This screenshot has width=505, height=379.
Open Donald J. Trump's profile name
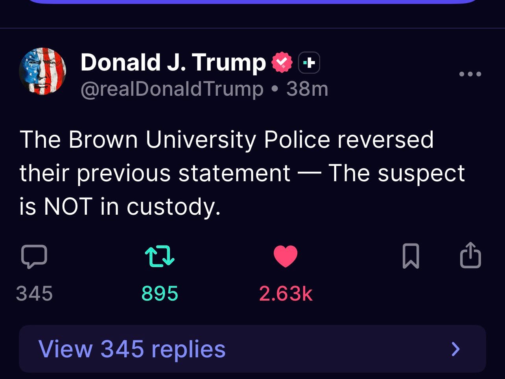(172, 61)
